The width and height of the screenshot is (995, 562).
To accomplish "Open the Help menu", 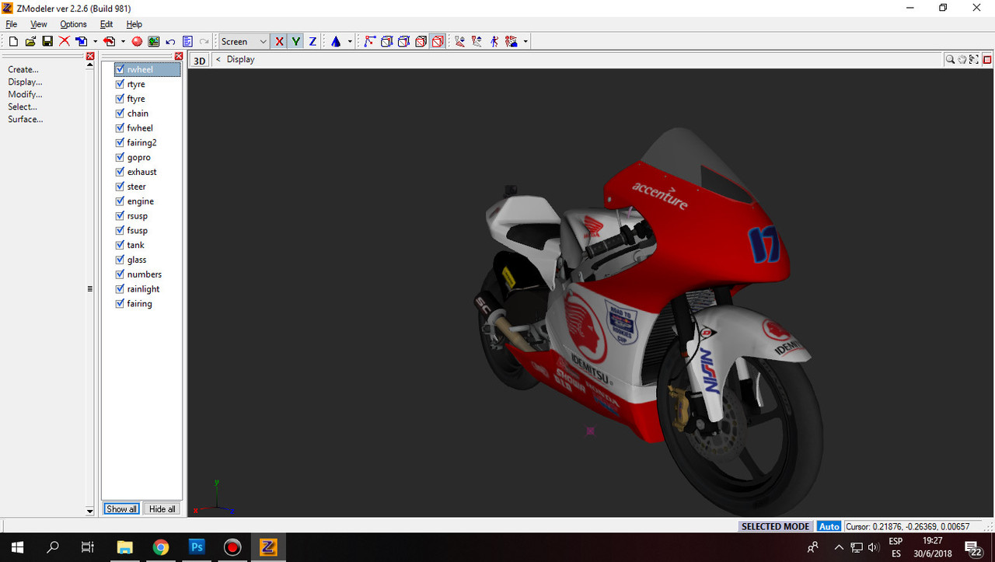I will click(134, 24).
